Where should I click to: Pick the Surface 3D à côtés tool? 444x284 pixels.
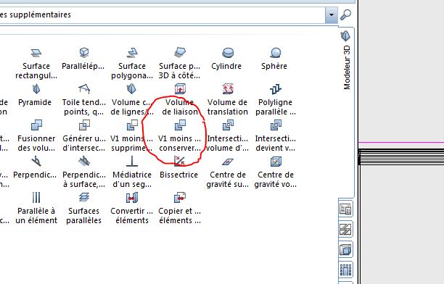coord(179,63)
